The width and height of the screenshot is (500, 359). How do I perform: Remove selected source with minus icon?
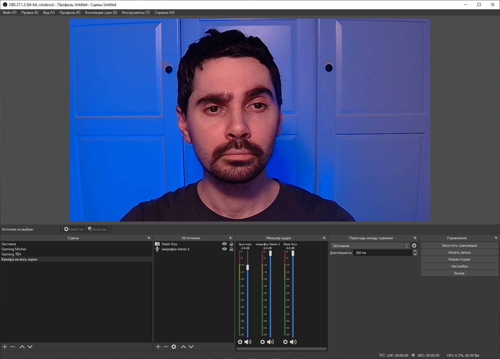pyautogui.click(x=166, y=347)
